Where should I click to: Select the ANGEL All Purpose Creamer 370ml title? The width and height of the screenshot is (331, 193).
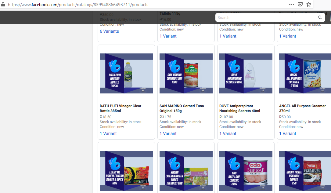tap(302, 108)
